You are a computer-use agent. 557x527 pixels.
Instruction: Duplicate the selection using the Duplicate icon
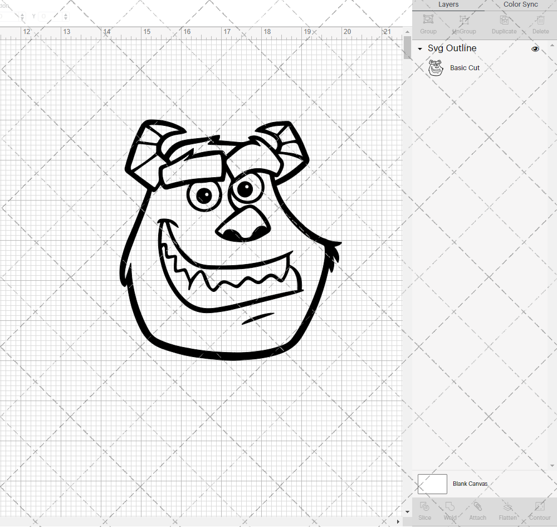pos(504,22)
